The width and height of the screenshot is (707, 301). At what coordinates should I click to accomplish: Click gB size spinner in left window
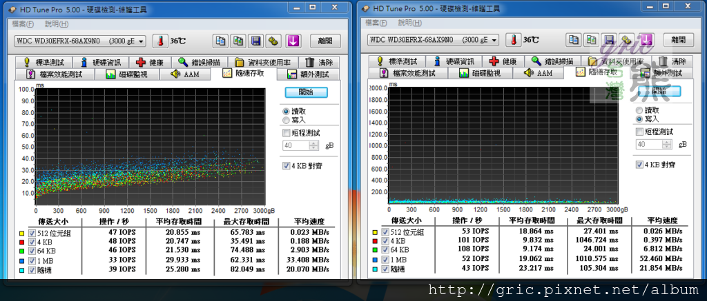pyautogui.click(x=313, y=146)
